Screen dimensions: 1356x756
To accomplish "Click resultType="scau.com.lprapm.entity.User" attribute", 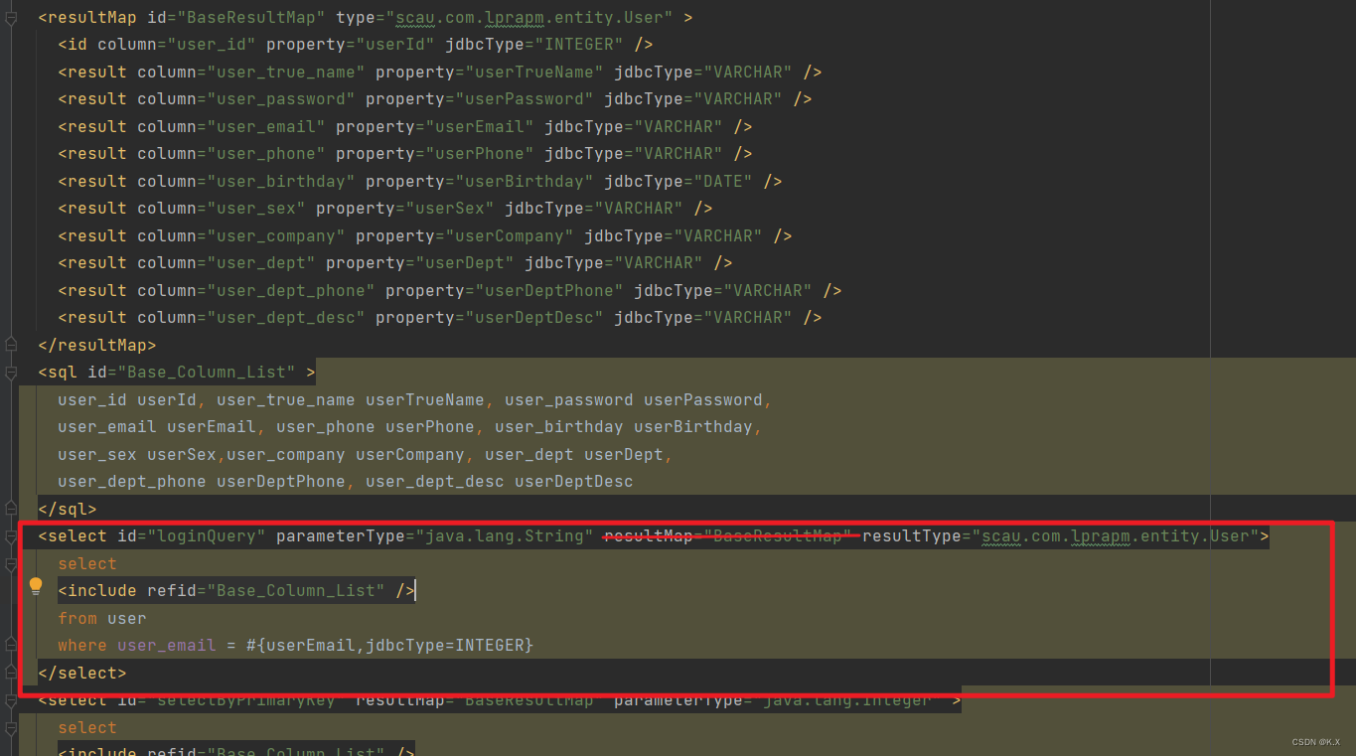I will tap(1061, 536).
